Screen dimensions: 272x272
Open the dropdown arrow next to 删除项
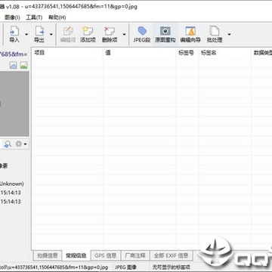click(x=124, y=35)
